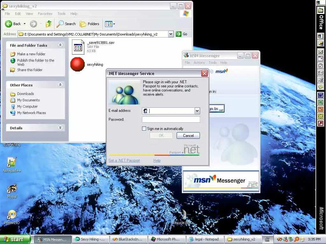
Task: Click the green download arrow tray icon
Action: pyautogui.click(x=291, y=239)
